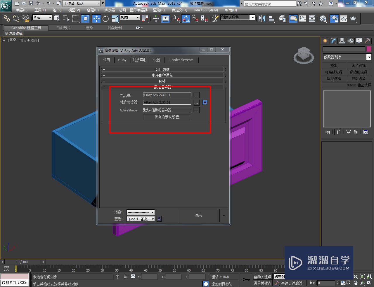374x287 pixels.
Task: Toggle Spinner Snap
Action: [x=205, y=19]
